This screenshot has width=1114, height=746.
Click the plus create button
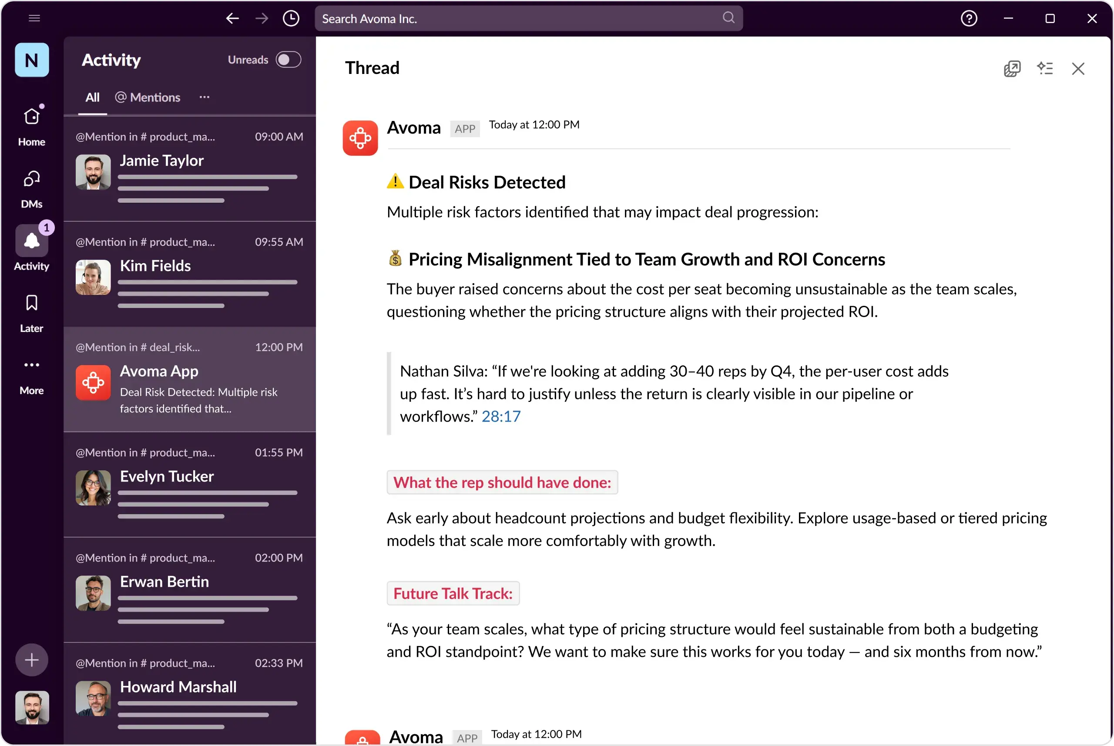click(32, 660)
